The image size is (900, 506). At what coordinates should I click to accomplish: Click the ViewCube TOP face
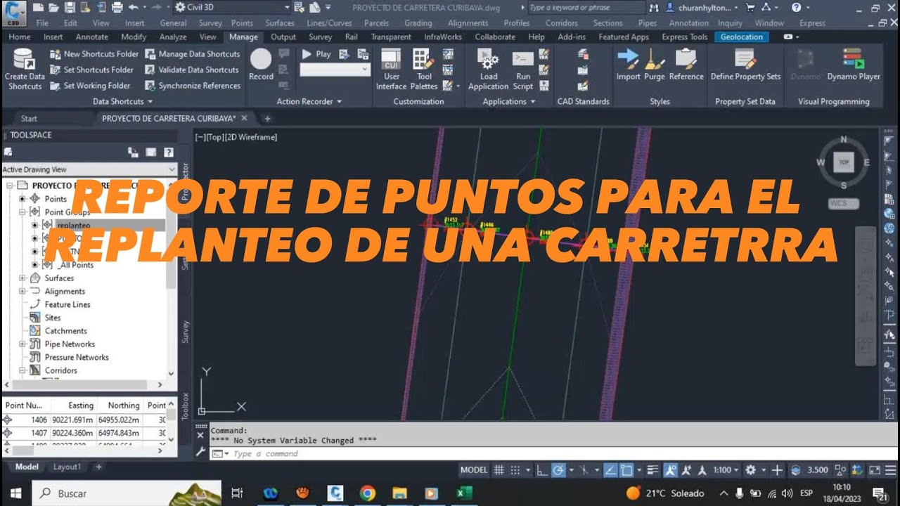tap(844, 162)
